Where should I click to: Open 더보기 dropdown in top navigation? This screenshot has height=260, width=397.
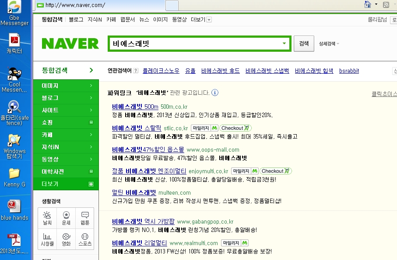tap(209, 20)
